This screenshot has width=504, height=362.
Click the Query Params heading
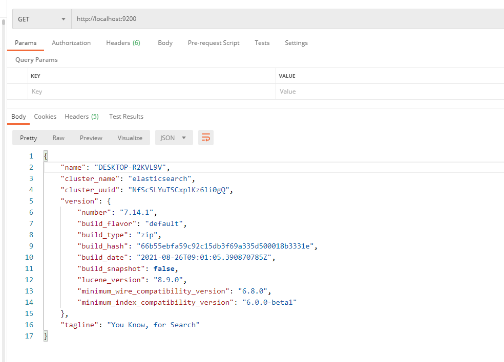(37, 60)
